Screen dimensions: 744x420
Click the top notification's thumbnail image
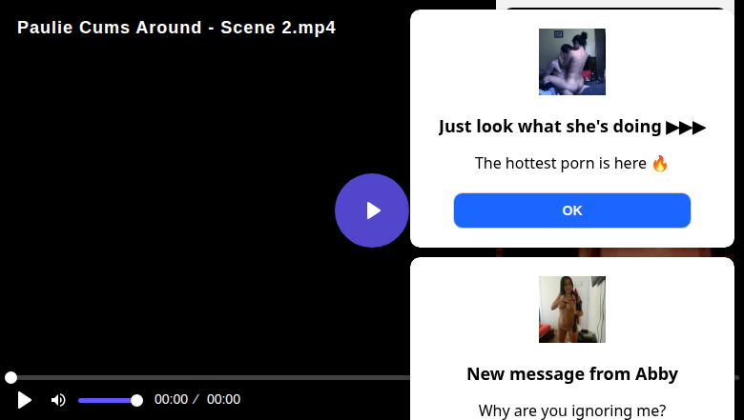pyautogui.click(x=572, y=62)
